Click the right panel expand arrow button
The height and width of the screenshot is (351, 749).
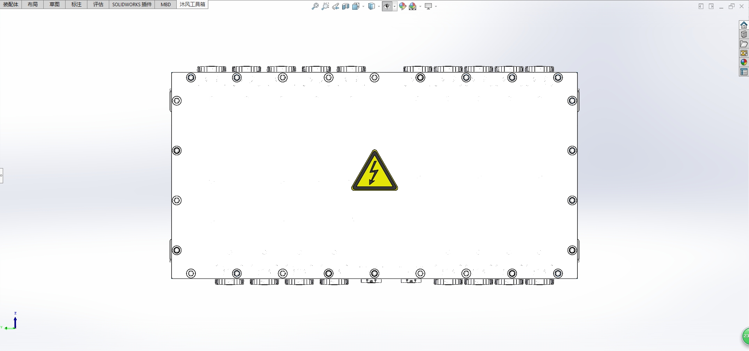pyautogui.click(x=711, y=6)
